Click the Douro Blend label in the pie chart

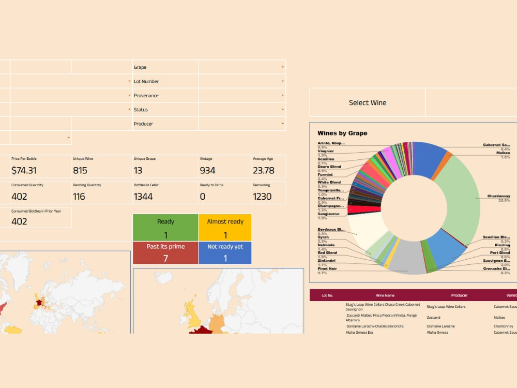coord(329,167)
